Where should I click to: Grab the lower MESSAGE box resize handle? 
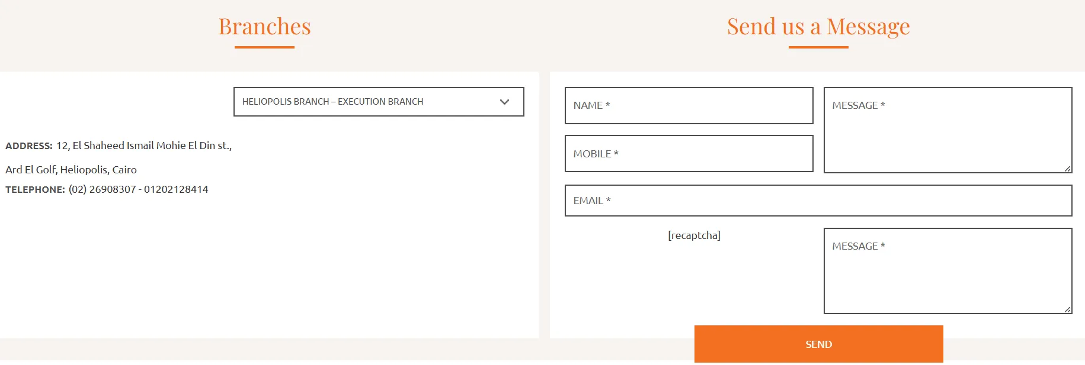1067,309
